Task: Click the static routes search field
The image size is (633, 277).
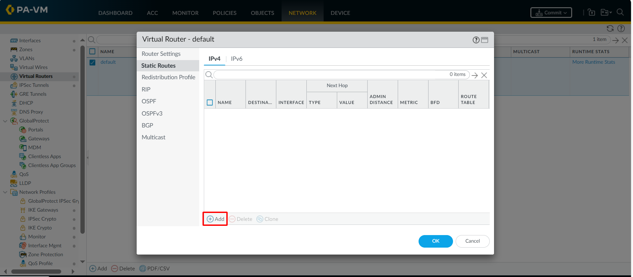Action: (331, 75)
